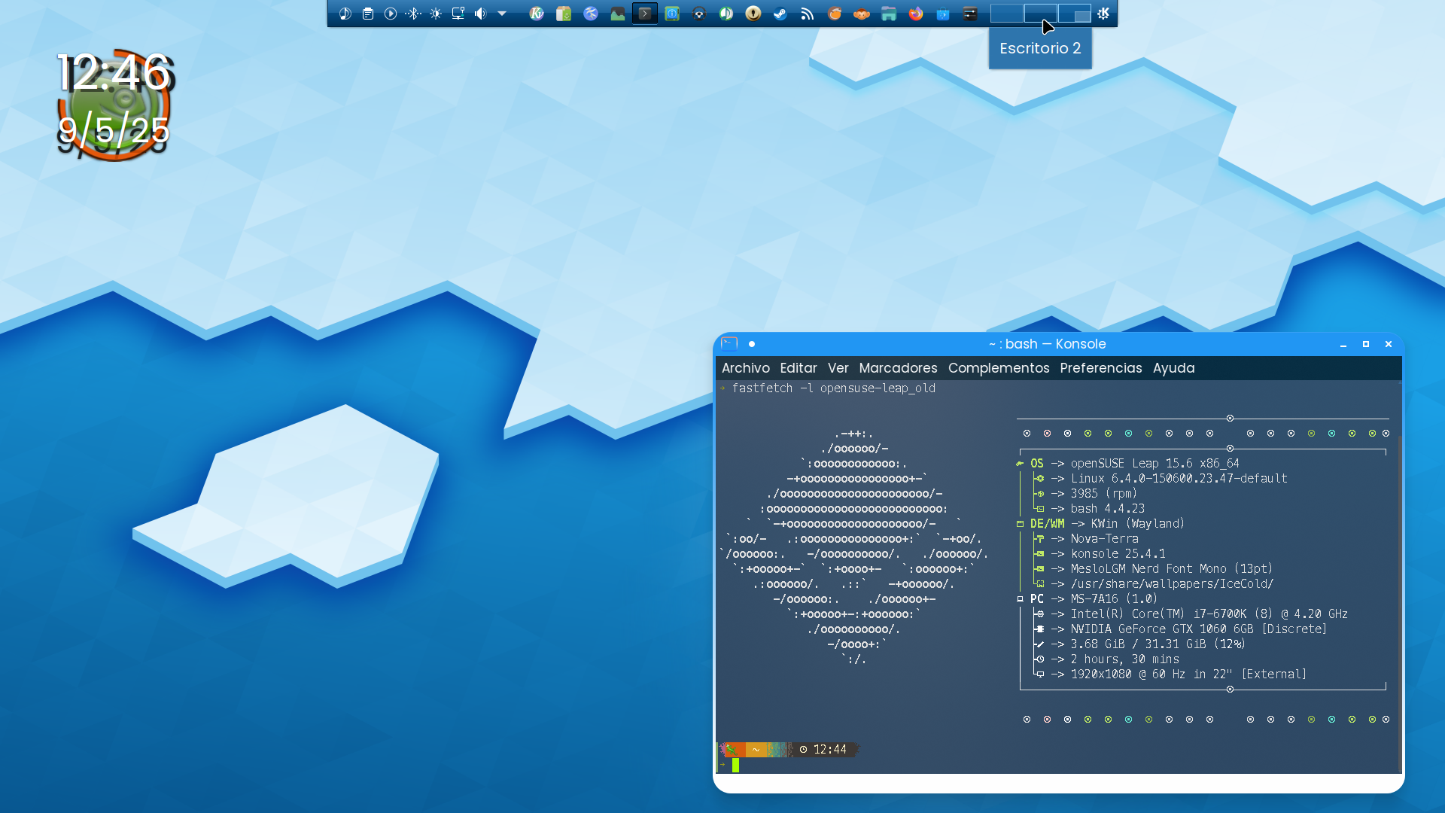Screen dimensions: 1445x813
Task: Close the Konsole window
Action: [1389, 344]
